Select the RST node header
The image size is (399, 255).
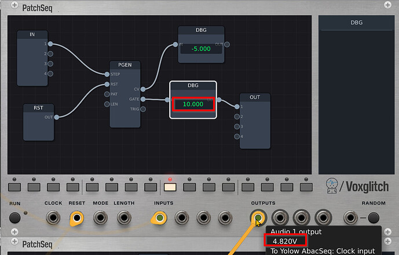[38, 108]
